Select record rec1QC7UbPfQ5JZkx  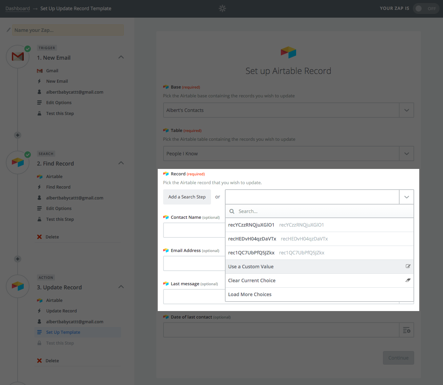[x=320, y=253]
